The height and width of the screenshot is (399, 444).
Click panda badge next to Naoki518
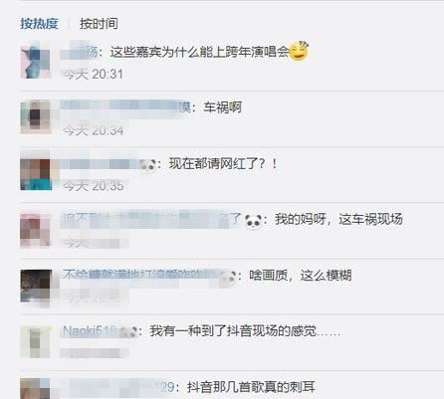[x=128, y=332]
